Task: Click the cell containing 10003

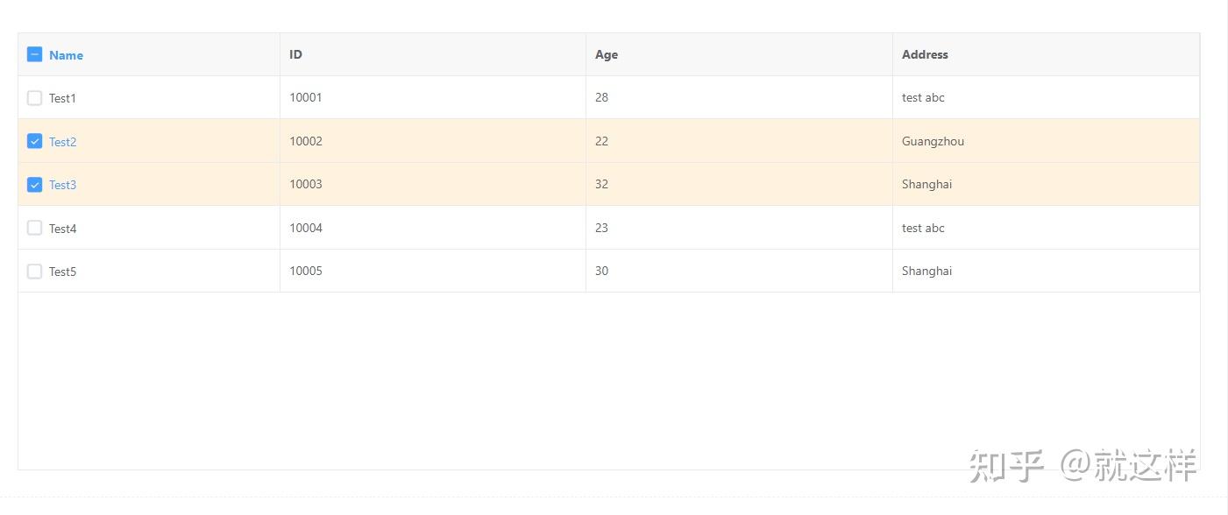Action: click(x=305, y=184)
